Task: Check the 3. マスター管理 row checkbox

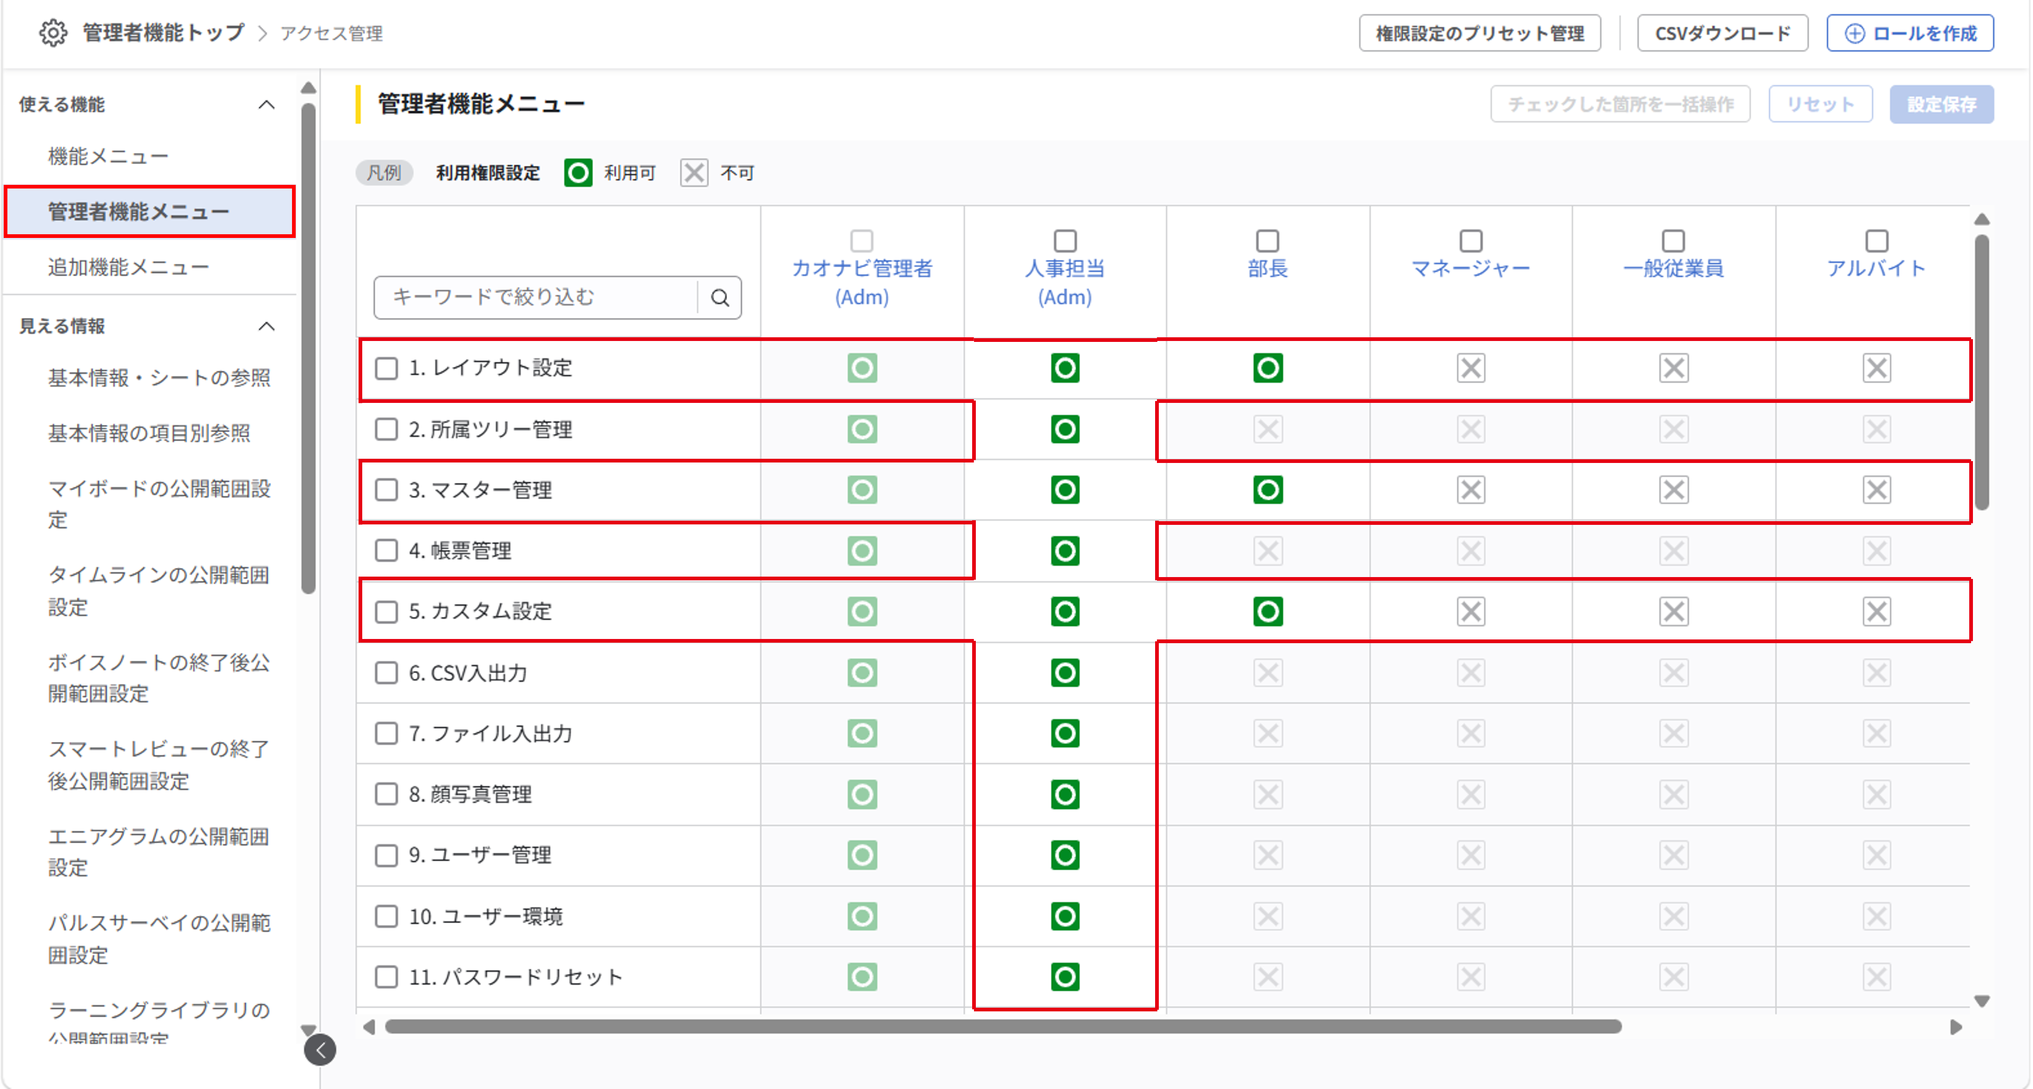Action: point(386,490)
